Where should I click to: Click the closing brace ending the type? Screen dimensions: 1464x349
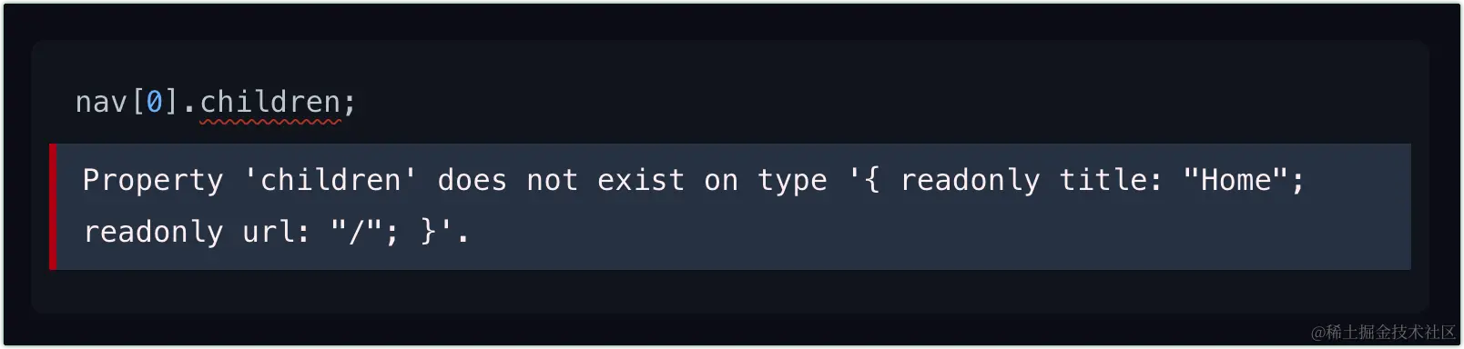click(x=428, y=232)
